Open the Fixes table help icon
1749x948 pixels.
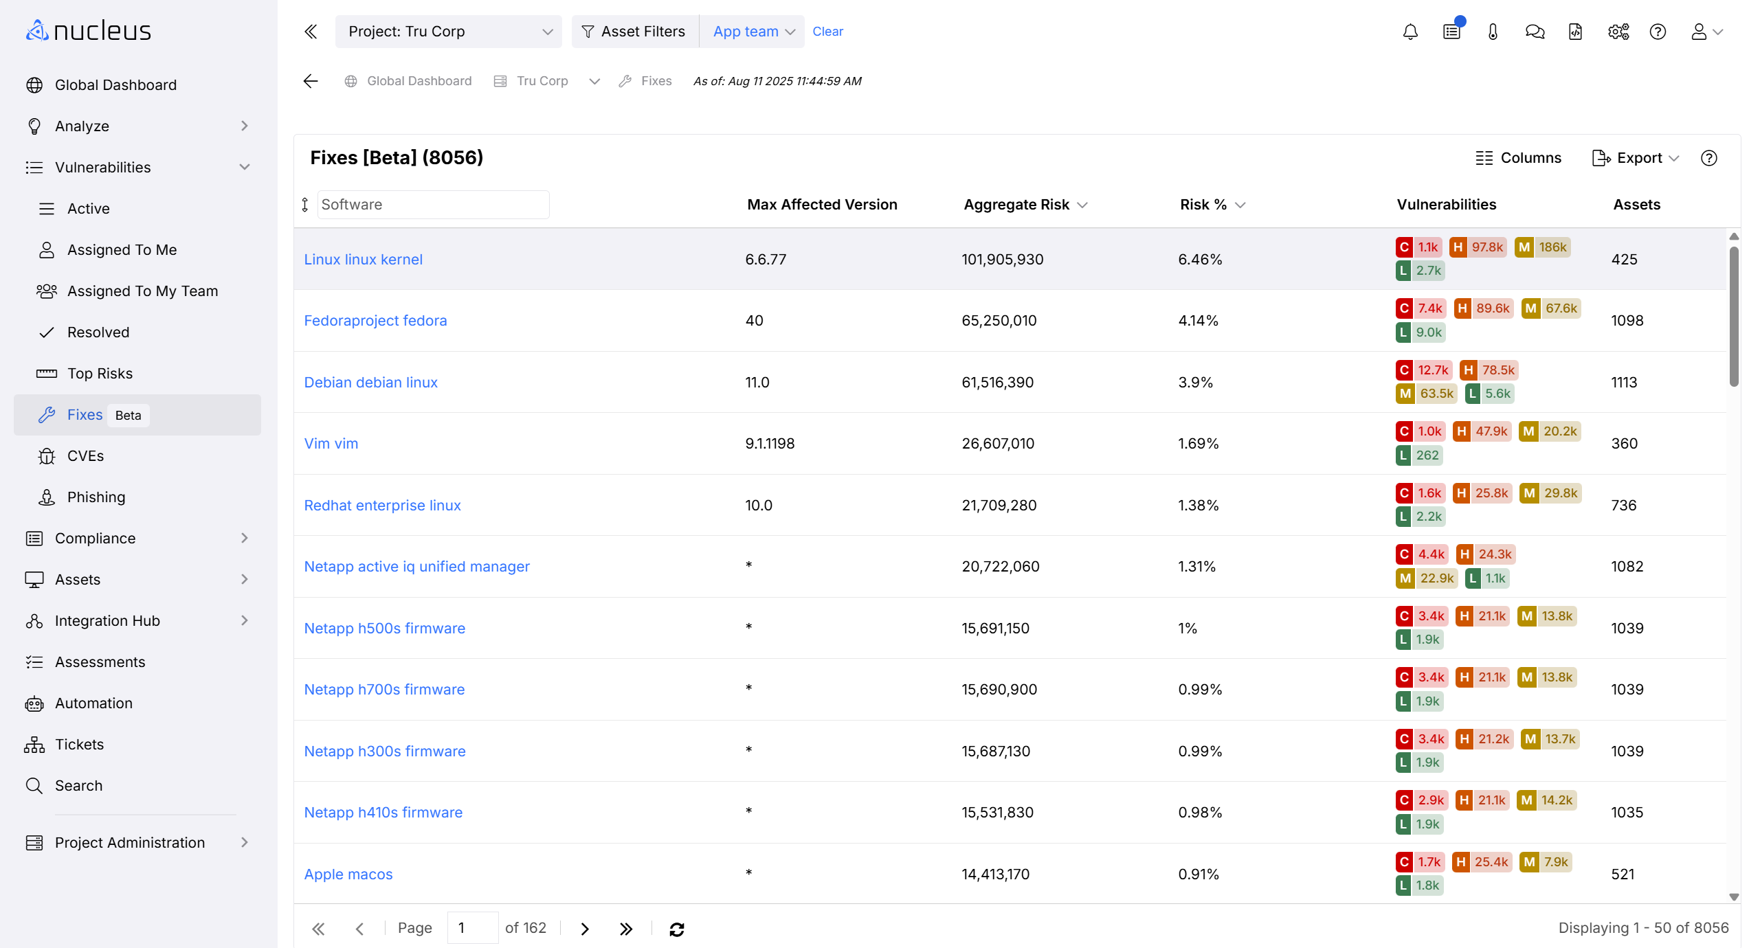(x=1708, y=159)
